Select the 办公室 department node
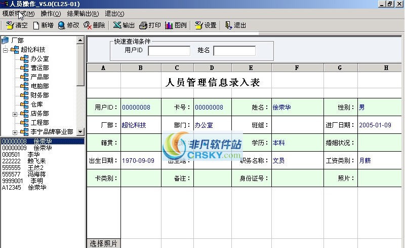 (39, 59)
